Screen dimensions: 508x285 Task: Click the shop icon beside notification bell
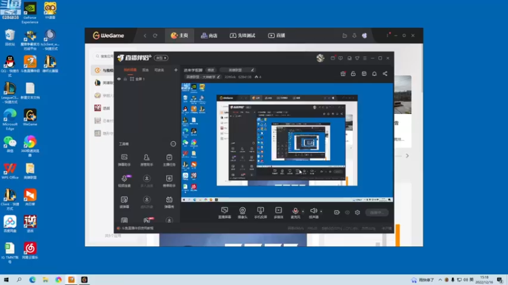point(364,73)
